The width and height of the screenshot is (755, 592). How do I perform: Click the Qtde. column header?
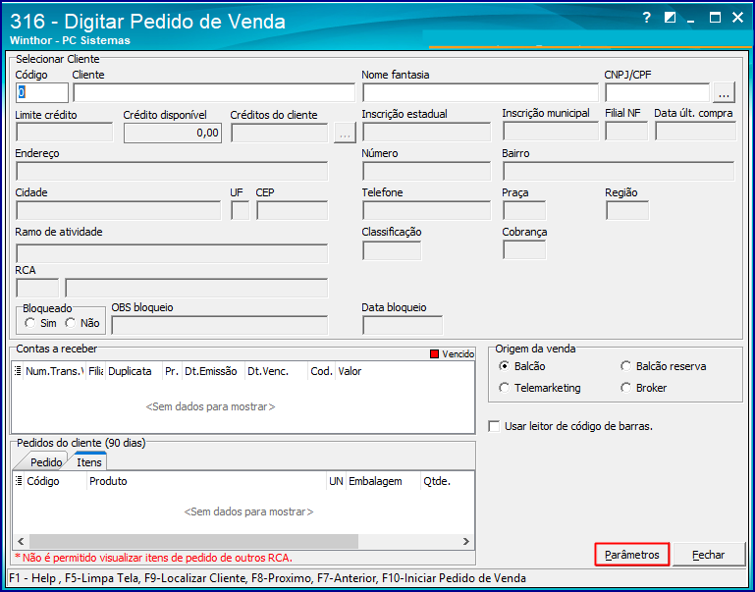[x=447, y=481]
